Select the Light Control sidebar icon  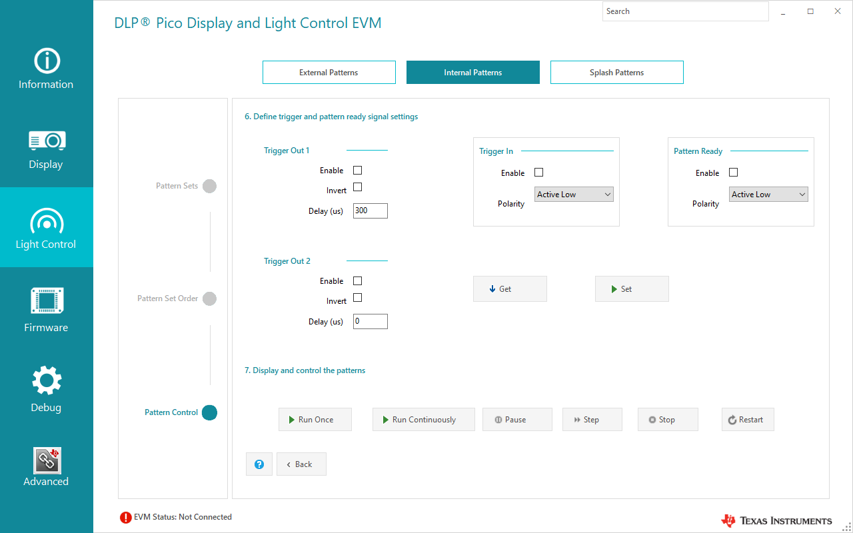click(47, 221)
